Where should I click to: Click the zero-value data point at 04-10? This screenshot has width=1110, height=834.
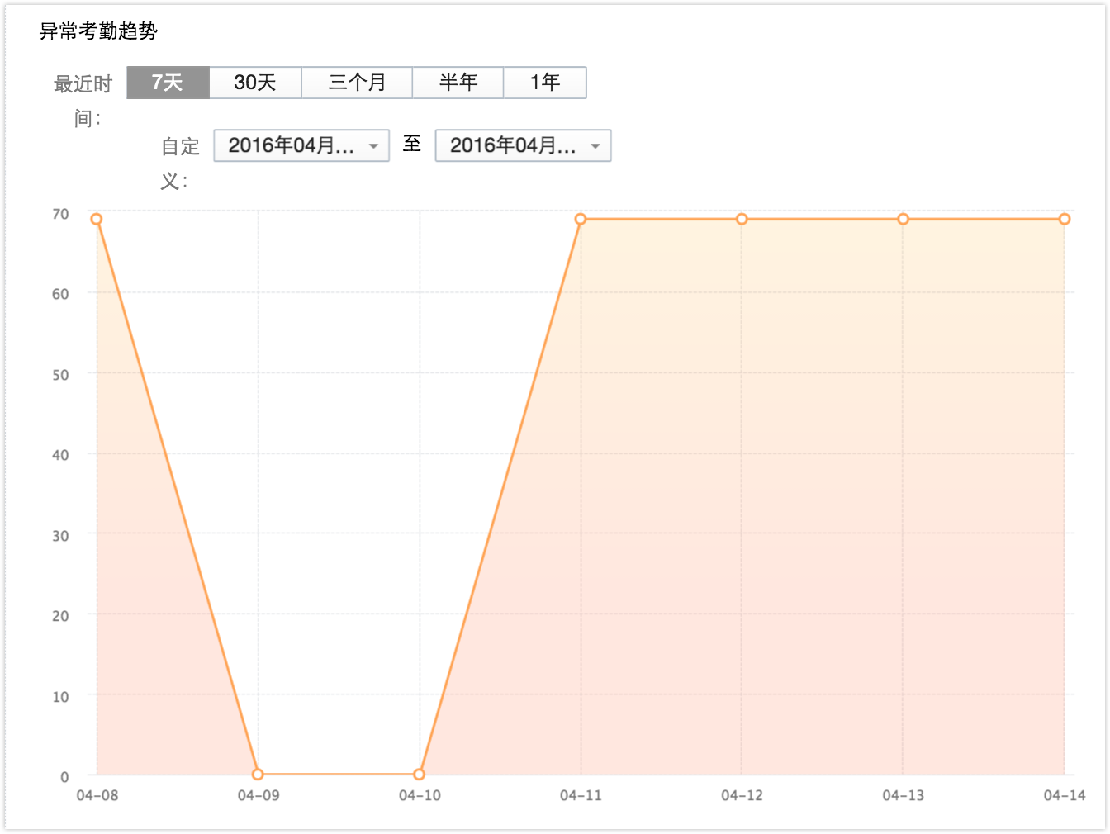[420, 774]
